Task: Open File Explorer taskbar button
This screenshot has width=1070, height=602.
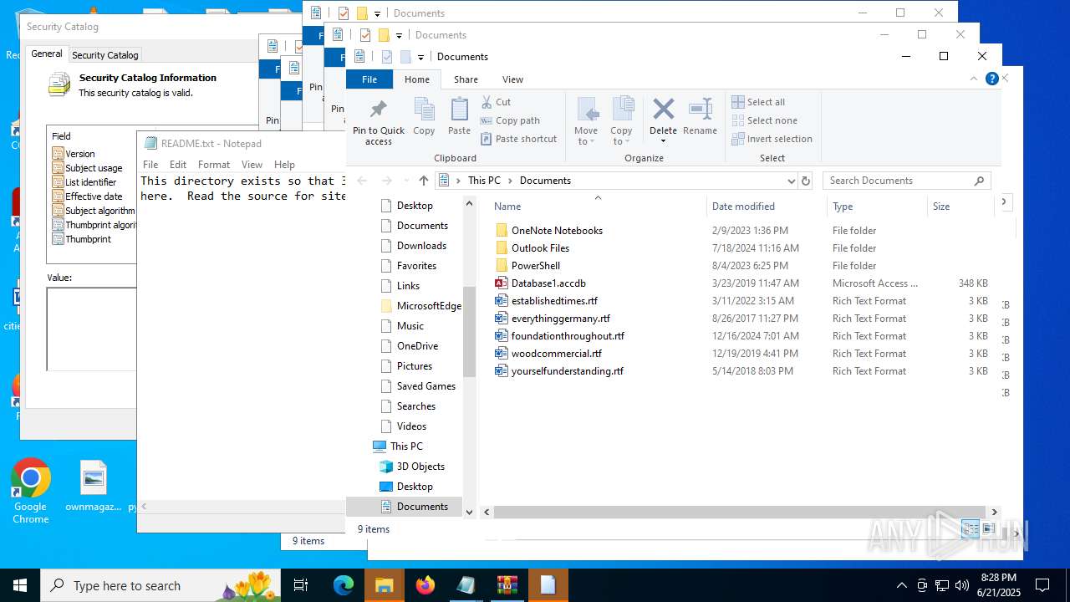Action: point(385,585)
